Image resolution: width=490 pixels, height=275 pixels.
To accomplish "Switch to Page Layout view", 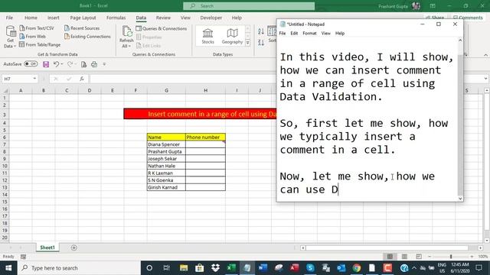I will coord(404,257).
